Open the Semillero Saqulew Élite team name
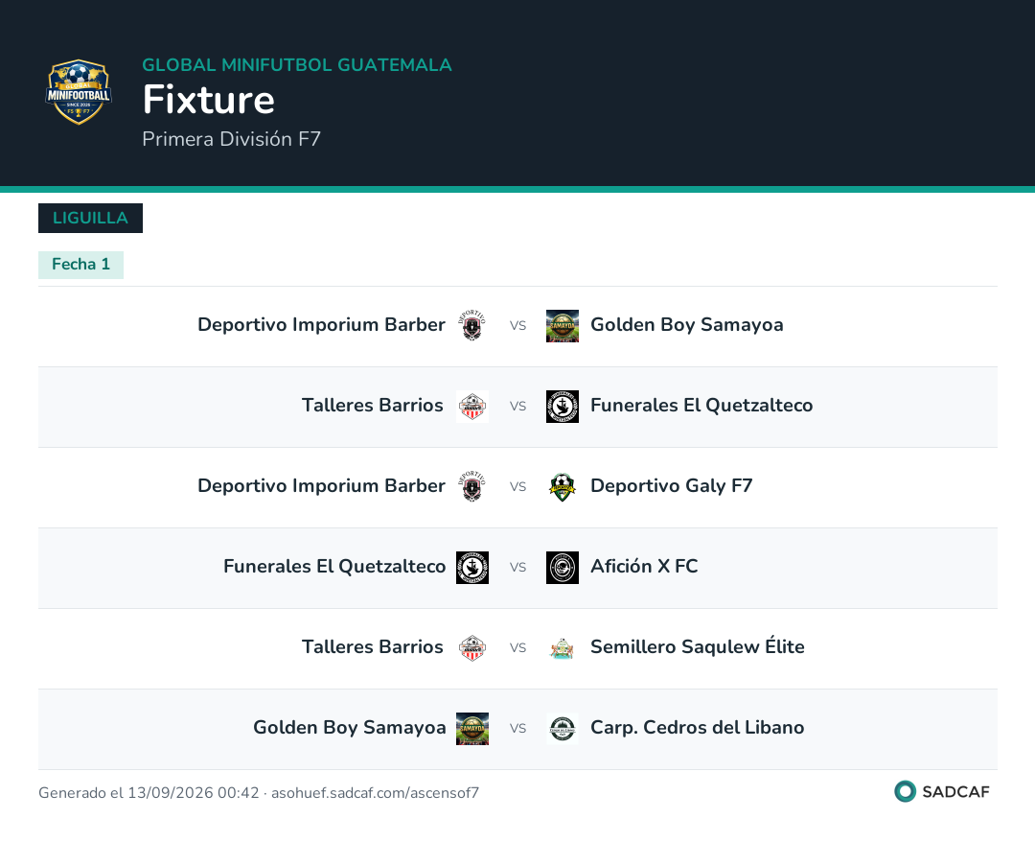Image resolution: width=1035 pixels, height=842 pixels. (697, 646)
